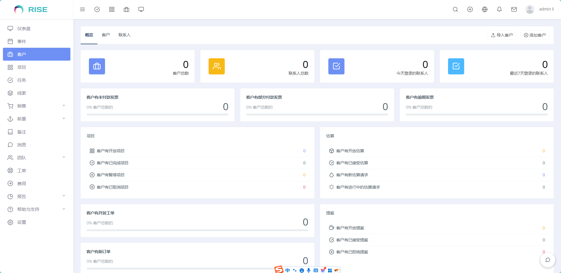
Task: Open the admin li user dropdown
Action: click(x=540, y=9)
